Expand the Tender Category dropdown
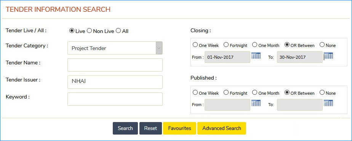 click(115, 48)
